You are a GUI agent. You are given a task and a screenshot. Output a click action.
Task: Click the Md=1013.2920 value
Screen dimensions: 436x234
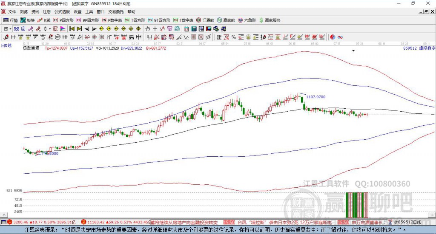click(107, 48)
